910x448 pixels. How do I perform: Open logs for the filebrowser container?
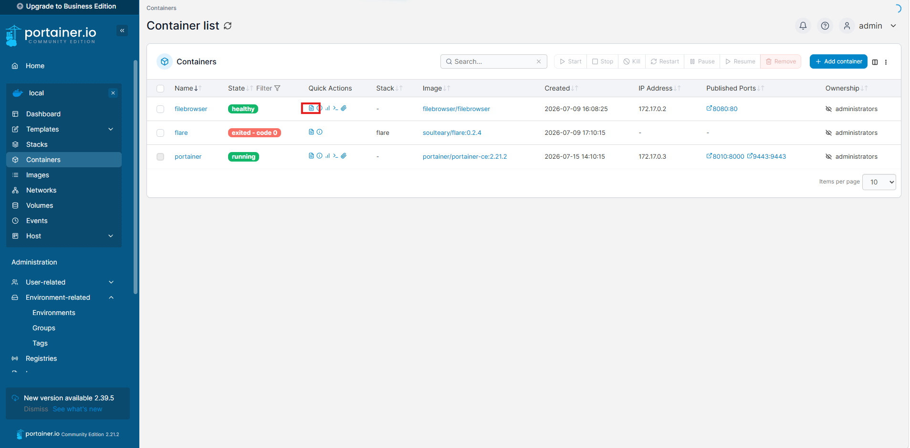pos(311,108)
